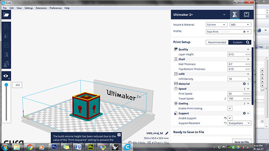Click the Layer Height value field
Viewport: 269px width, 151px height.
click(x=239, y=54)
